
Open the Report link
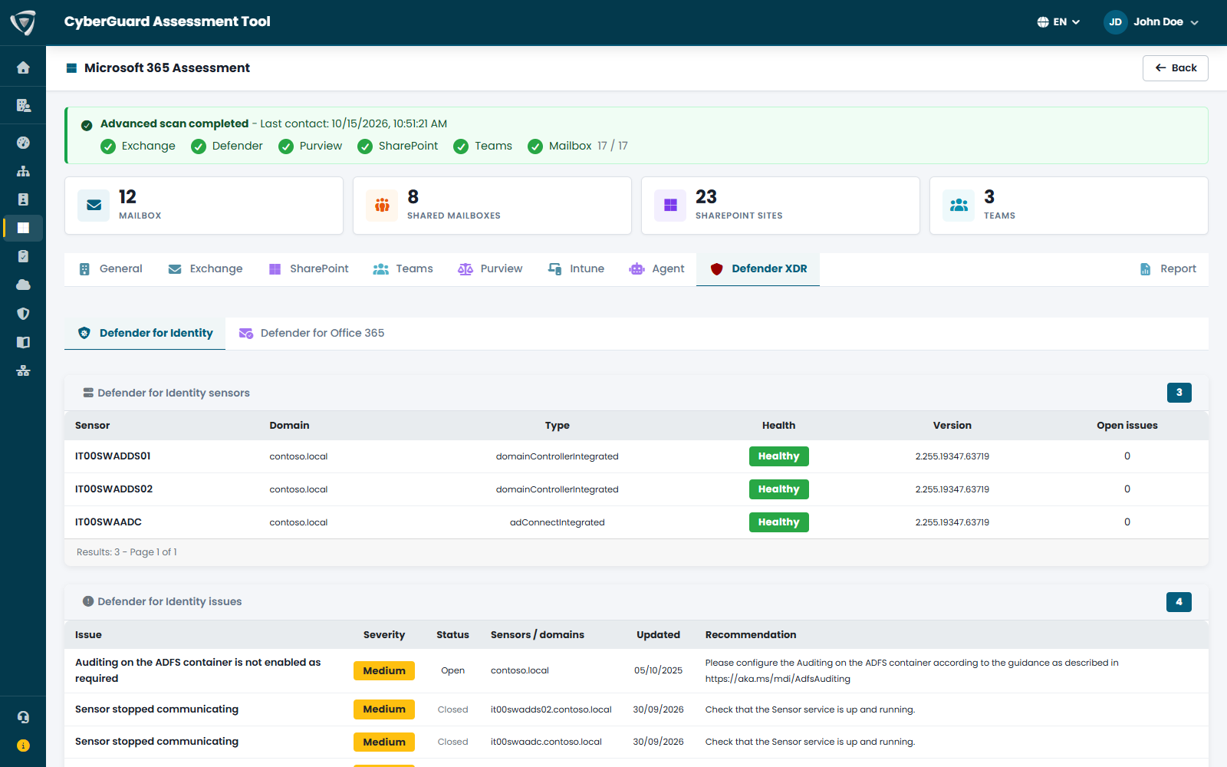(x=1168, y=269)
